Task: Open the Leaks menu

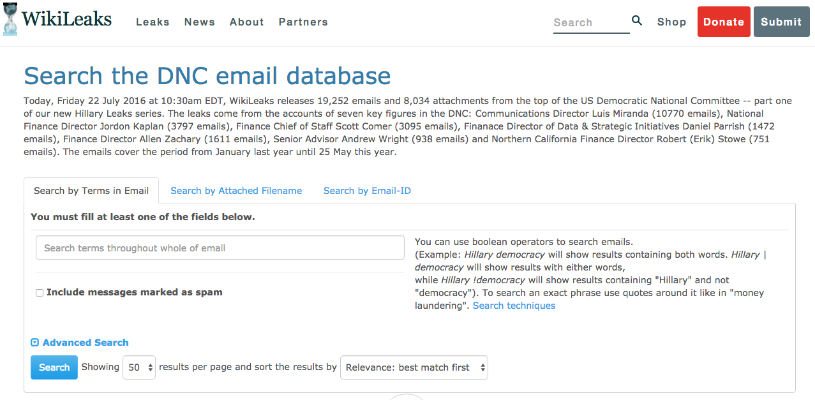Action: coord(153,22)
